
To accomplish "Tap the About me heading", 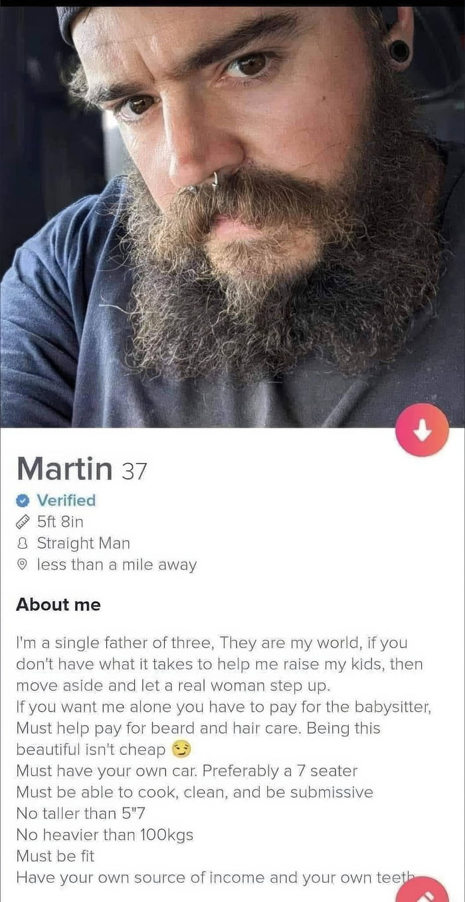I will click(58, 605).
